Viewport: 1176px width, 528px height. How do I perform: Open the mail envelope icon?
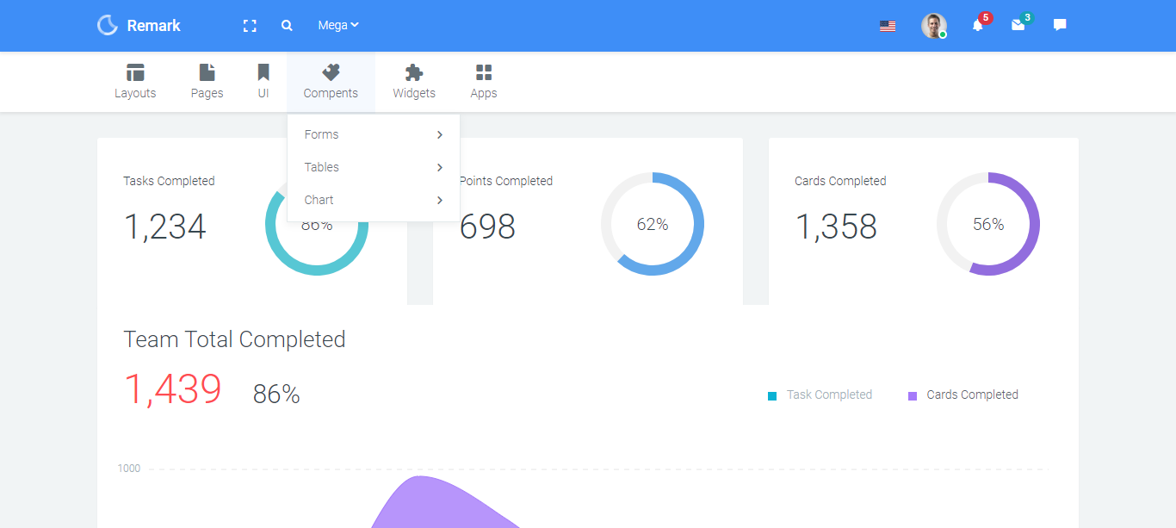(1018, 26)
